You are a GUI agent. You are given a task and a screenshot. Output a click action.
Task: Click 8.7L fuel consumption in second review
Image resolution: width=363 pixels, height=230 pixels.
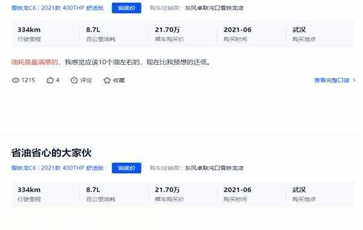click(93, 189)
